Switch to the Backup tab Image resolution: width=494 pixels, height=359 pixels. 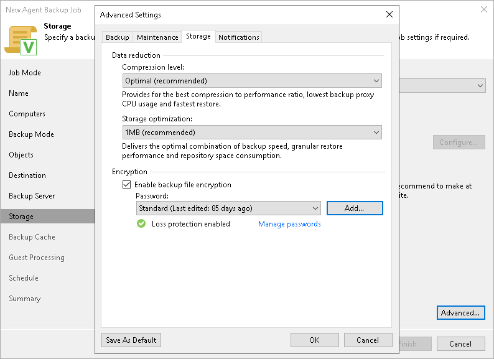click(118, 37)
